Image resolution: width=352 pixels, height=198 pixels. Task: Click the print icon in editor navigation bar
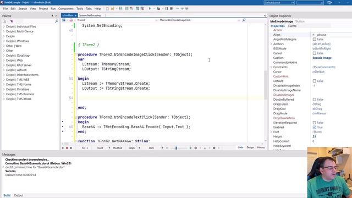71,20
